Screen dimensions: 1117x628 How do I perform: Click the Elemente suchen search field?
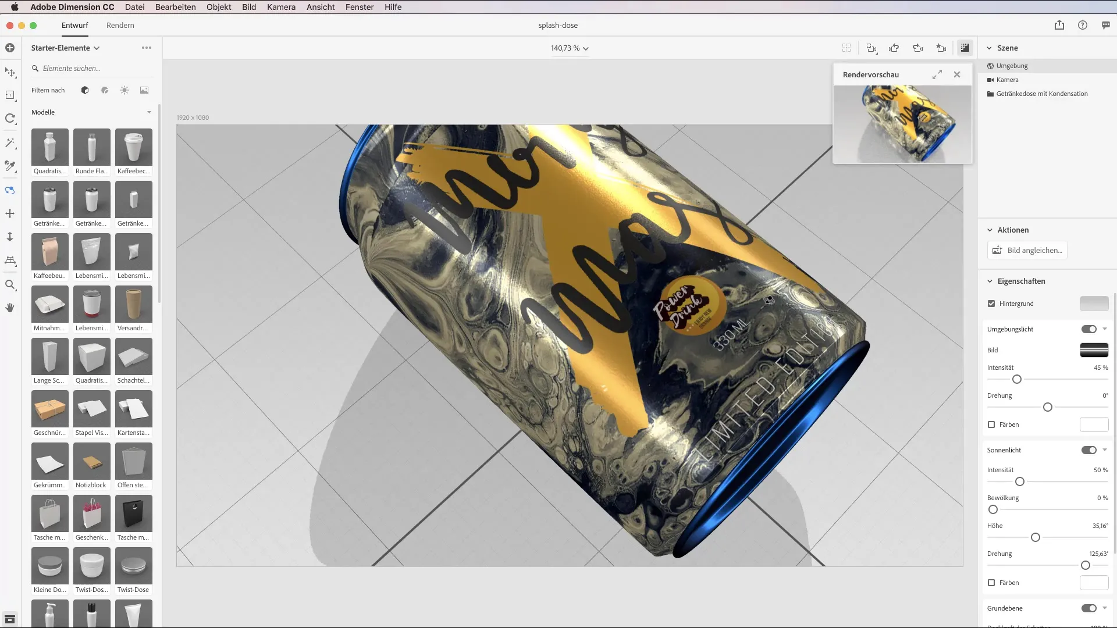[x=92, y=68]
